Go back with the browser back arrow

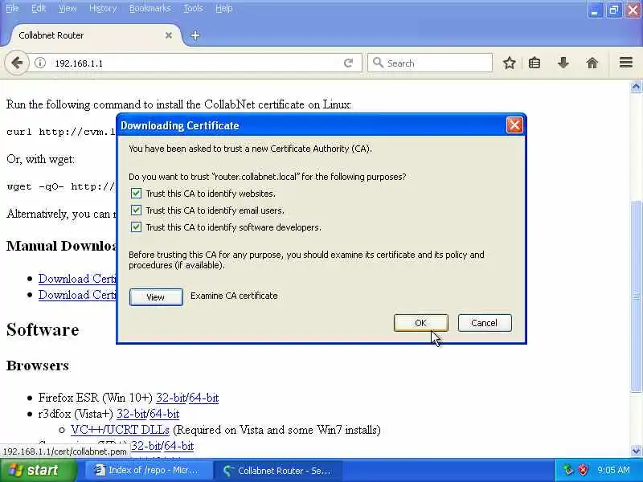17,63
